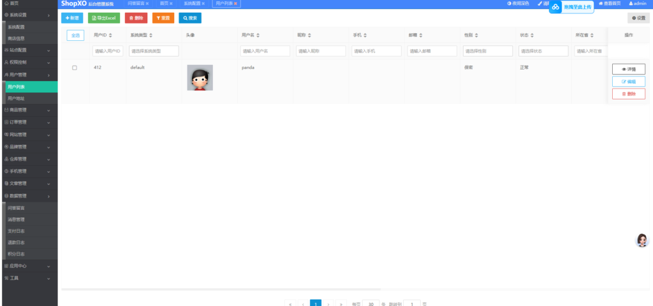
Task: Expand the 商品管理 sidebar menu
Action: point(29,110)
